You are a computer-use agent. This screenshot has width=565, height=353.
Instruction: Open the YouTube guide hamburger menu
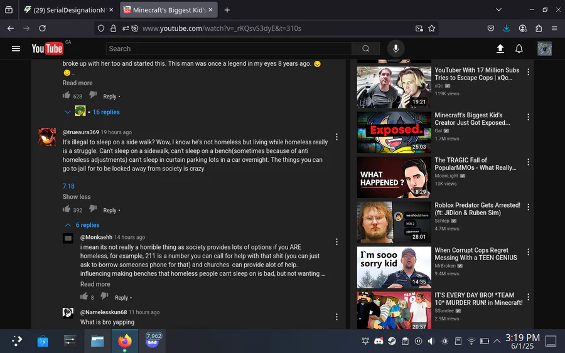(16, 48)
